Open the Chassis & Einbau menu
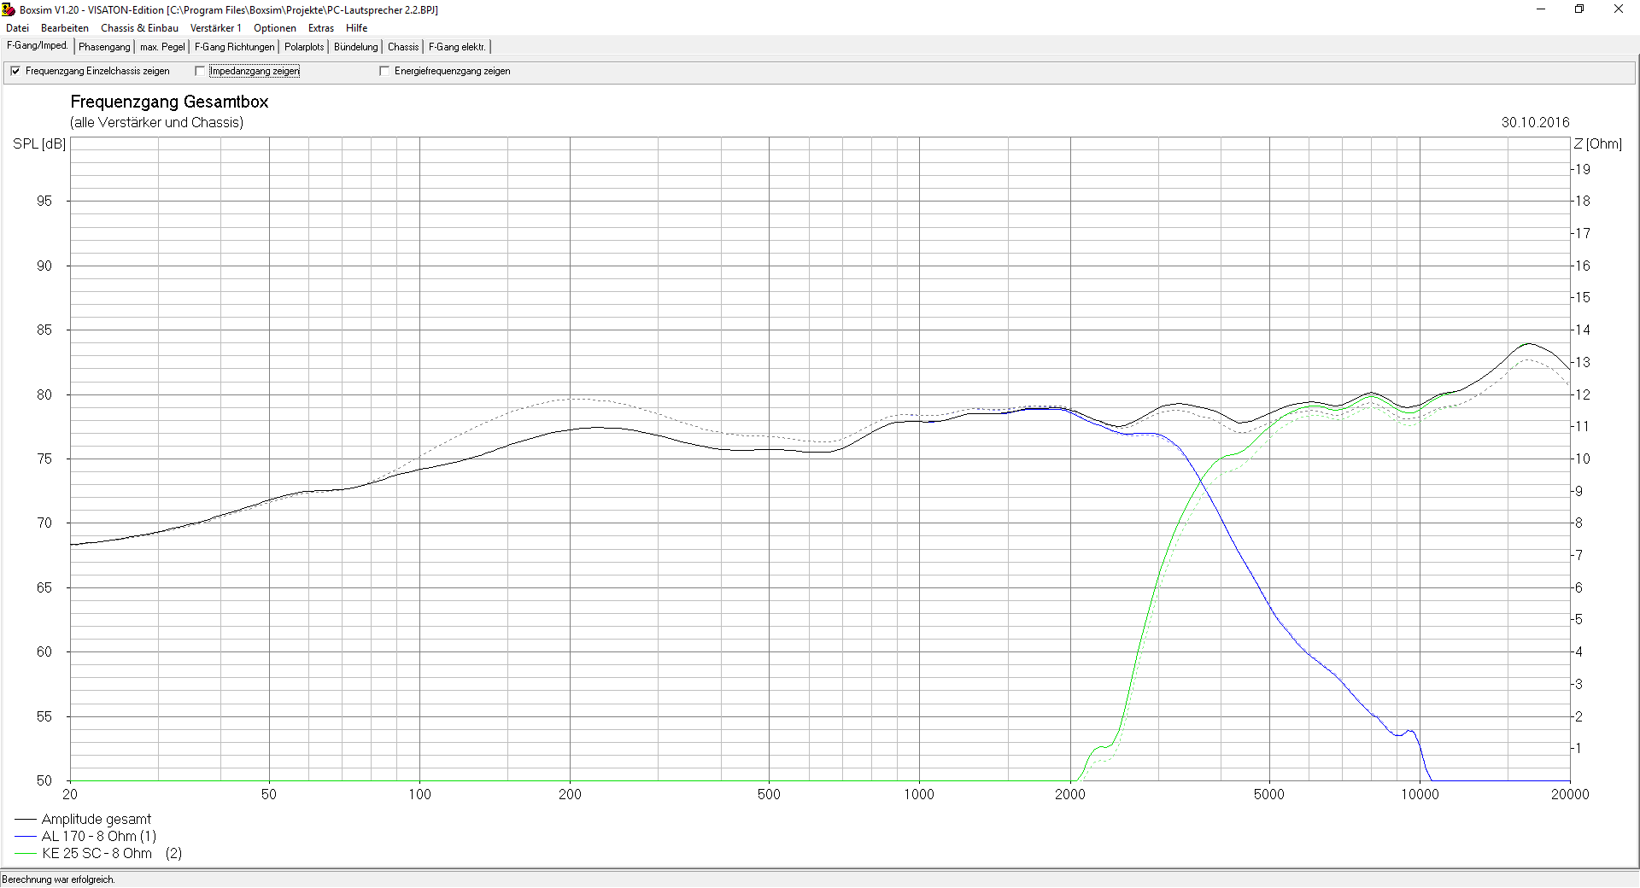The image size is (1640, 888). (x=139, y=28)
